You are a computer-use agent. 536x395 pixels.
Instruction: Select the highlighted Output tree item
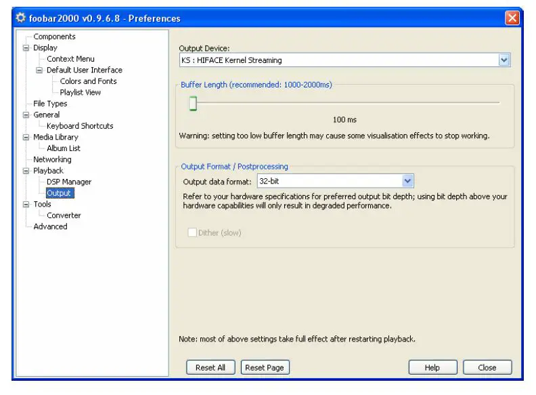click(x=60, y=193)
